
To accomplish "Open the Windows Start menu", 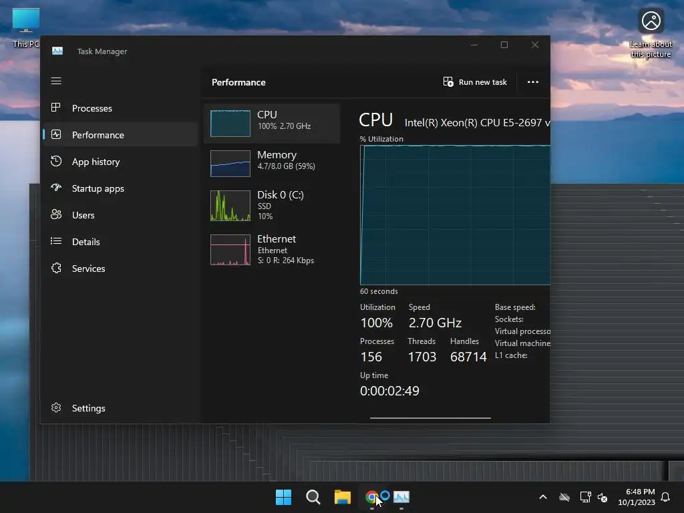I will tap(283, 497).
